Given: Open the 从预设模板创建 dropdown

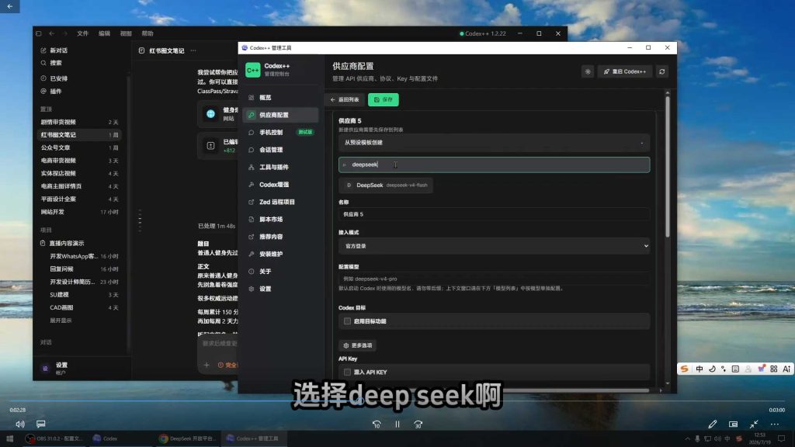Looking at the screenshot, I should click(494, 143).
